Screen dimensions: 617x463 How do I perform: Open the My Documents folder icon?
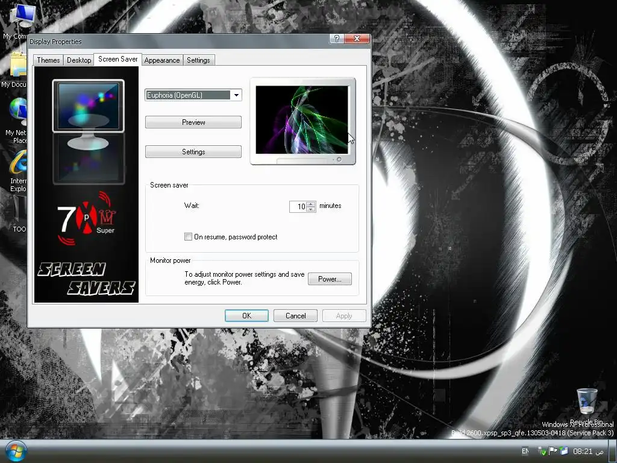[19, 65]
